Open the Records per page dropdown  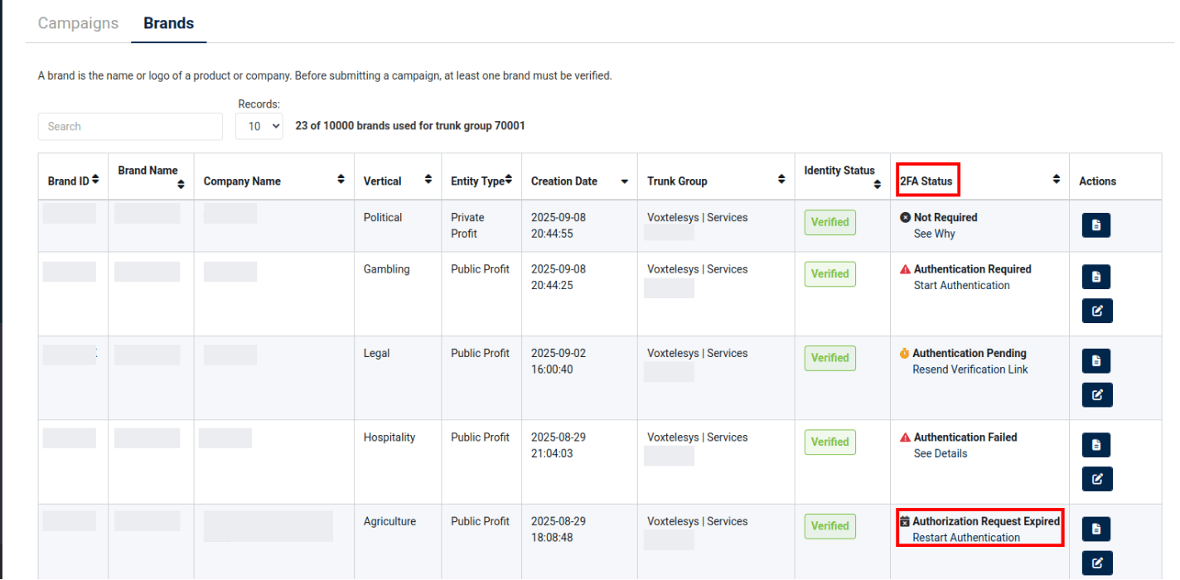(259, 126)
